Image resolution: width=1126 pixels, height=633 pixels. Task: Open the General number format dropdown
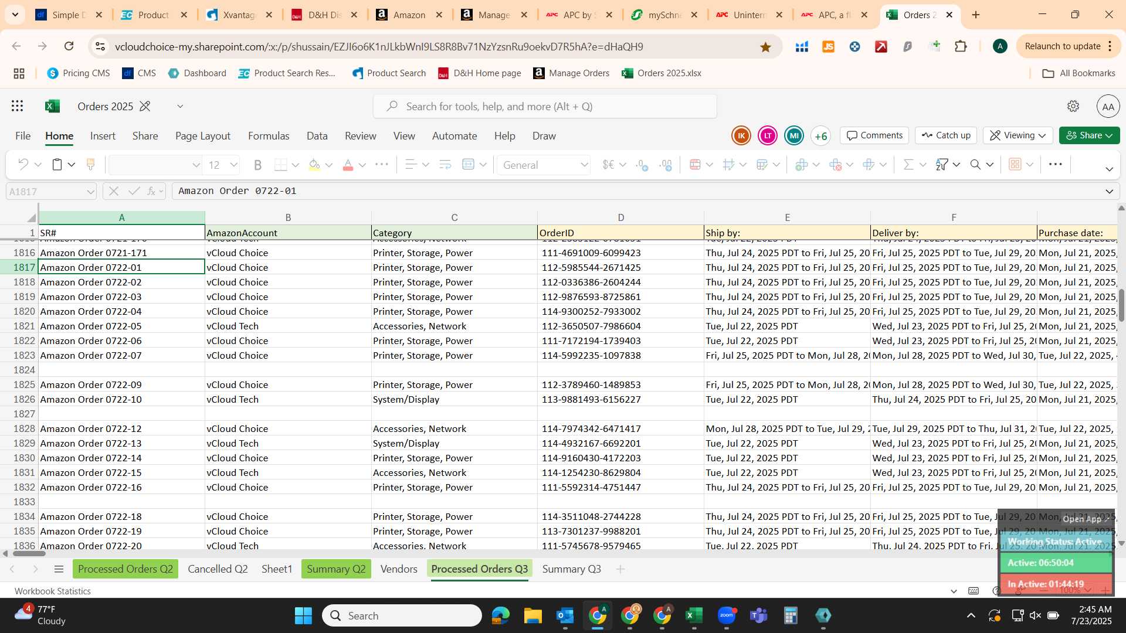(544, 165)
